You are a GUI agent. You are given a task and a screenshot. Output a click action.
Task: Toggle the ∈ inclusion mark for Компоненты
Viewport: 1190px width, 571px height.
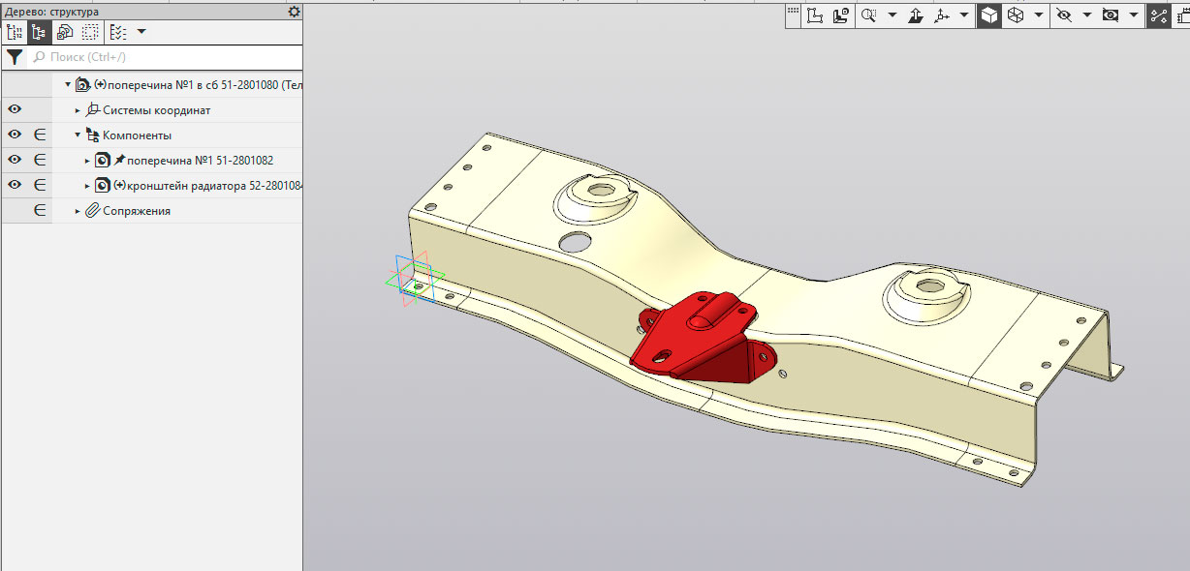[40, 135]
